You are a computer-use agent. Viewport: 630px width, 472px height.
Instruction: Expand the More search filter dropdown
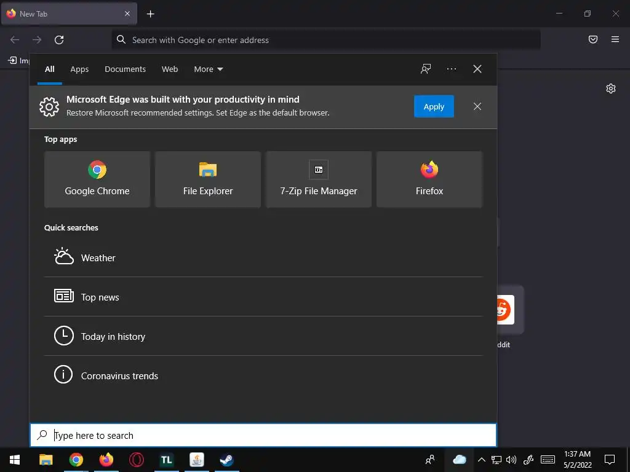pos(208,69)
